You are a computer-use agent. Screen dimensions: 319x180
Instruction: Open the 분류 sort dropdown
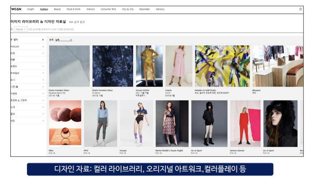click(64, 40)
